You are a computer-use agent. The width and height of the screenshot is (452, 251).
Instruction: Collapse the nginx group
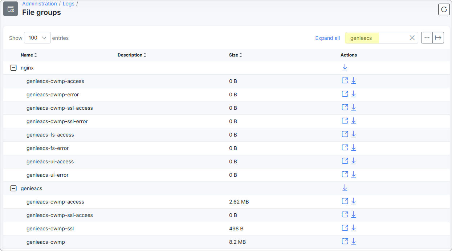(13, 68)
